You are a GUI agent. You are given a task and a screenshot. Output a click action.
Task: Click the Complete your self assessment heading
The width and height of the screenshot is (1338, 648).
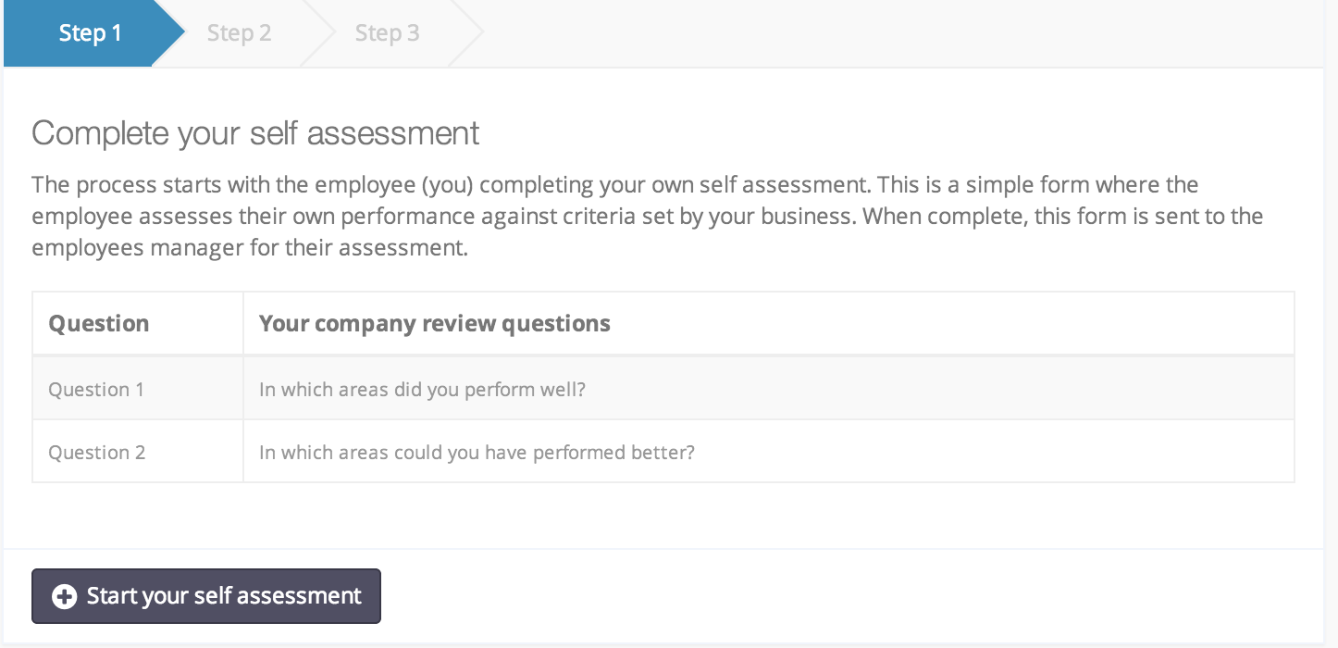pyautogui.click(x=255, y=133)
